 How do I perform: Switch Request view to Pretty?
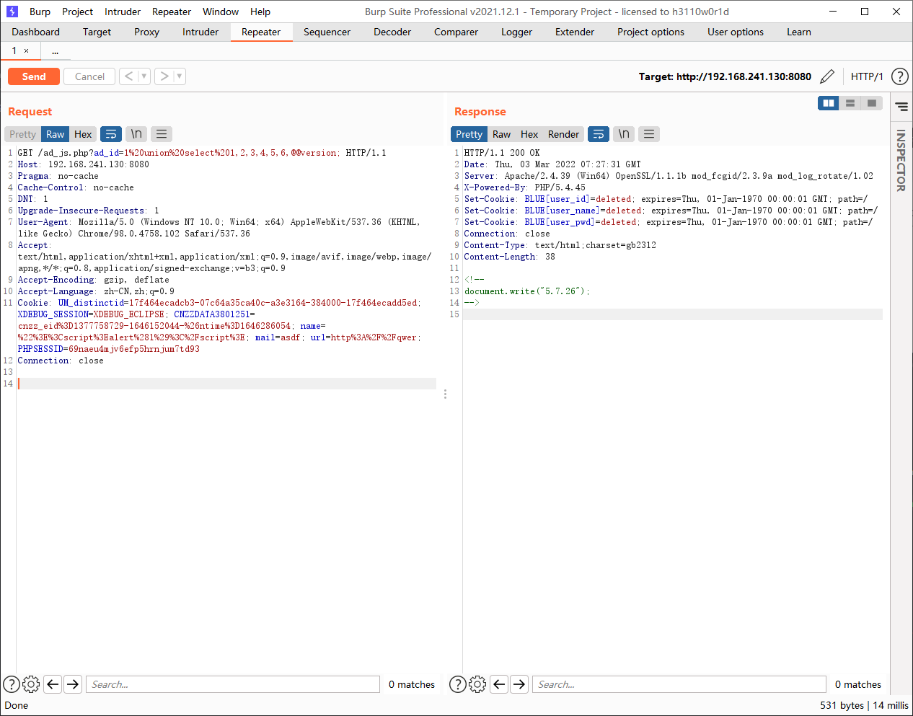click(22, 134)
